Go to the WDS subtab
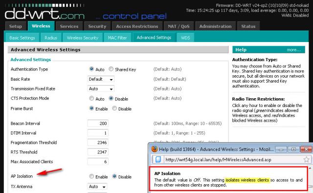Screen dimensions: 313x193 (x=185, y=38)
